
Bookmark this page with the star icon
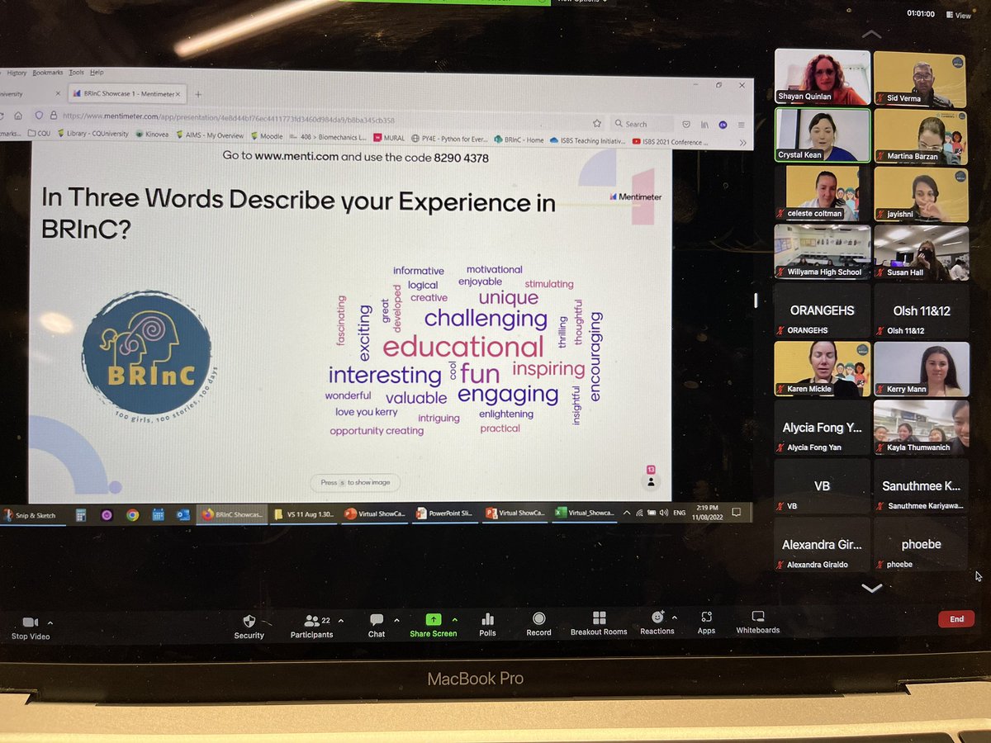tap(596, 123)
